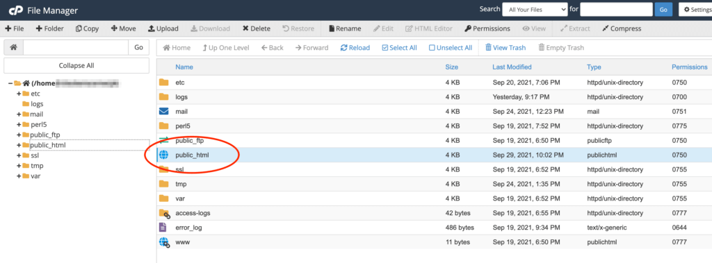
Task: Click the path Go button
Action: 139,47
